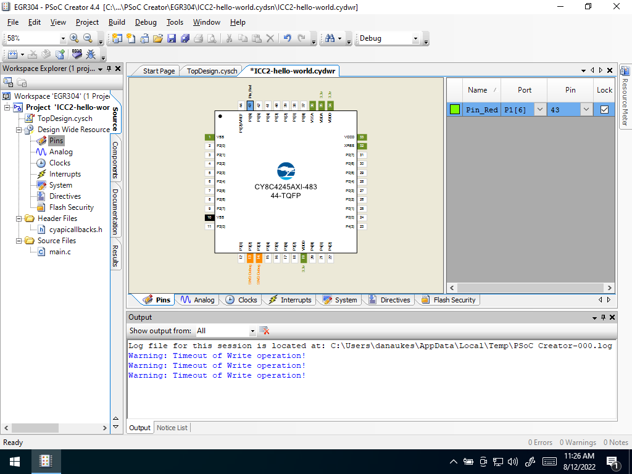Select the Components side tab

[115, 160]
